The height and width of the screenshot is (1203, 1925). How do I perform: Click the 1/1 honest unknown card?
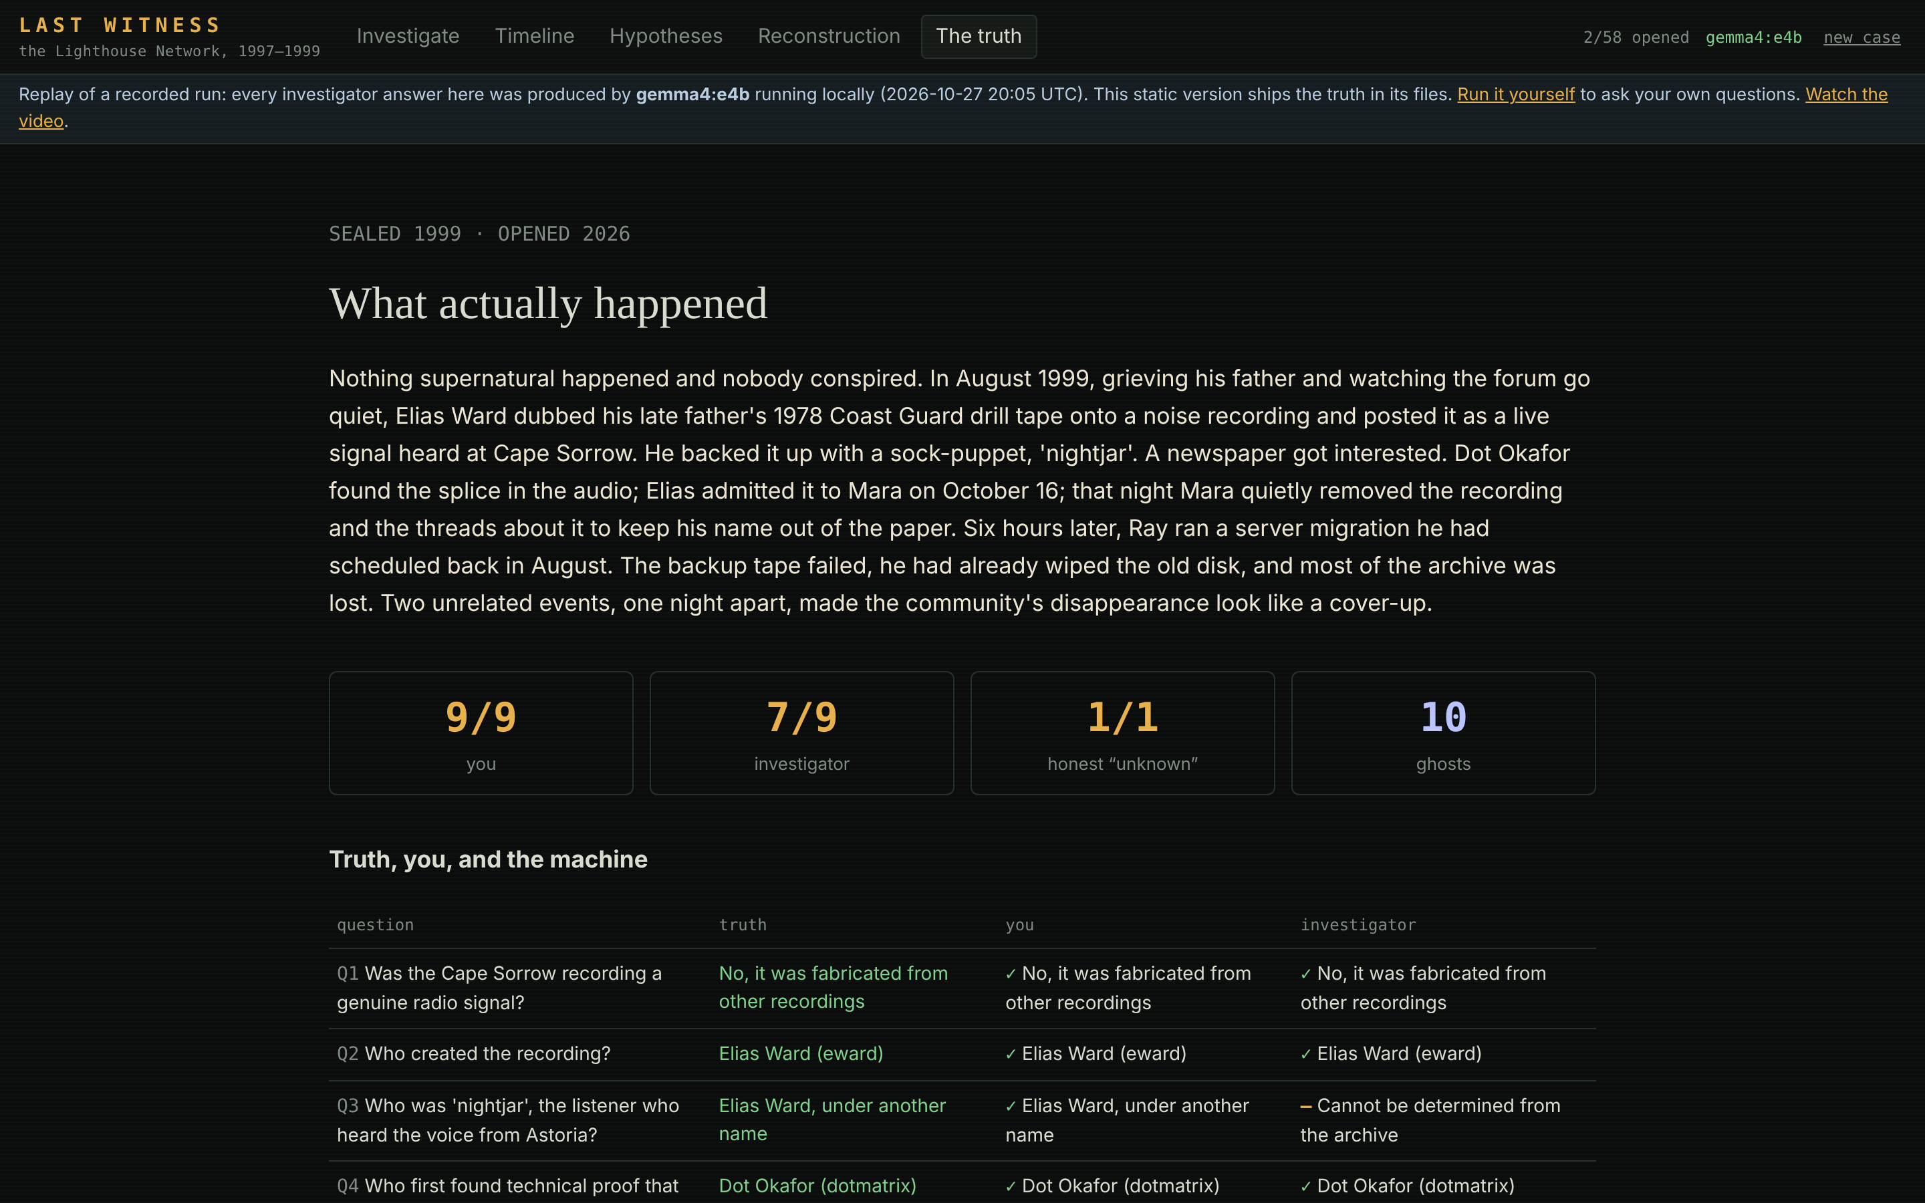(x=1122, y=732)
